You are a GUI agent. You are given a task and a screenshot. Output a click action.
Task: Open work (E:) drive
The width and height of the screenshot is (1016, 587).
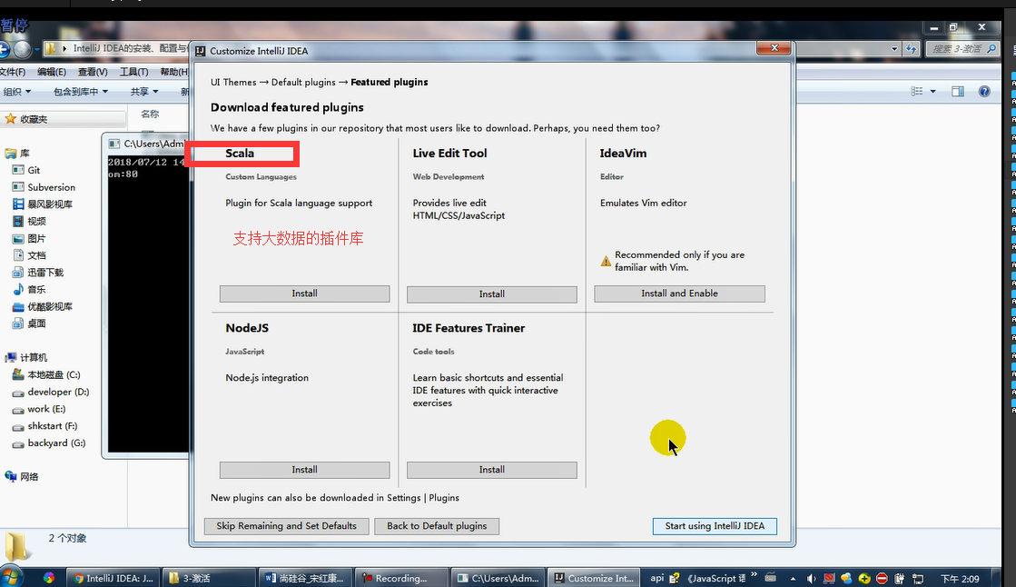tap(46, 409)
